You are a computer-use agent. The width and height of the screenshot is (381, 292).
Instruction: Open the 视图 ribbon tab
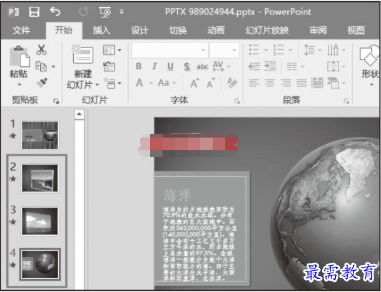point(356,30)
